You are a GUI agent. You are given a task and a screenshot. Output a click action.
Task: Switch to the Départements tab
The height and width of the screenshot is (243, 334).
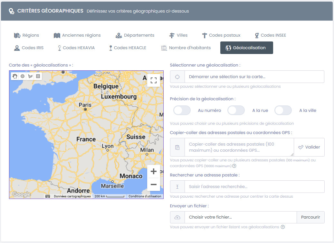tap(135, 35)
